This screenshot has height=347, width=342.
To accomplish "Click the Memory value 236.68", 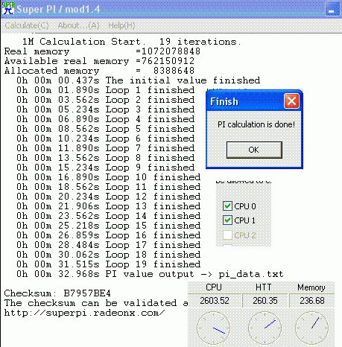I will point(312,301).
